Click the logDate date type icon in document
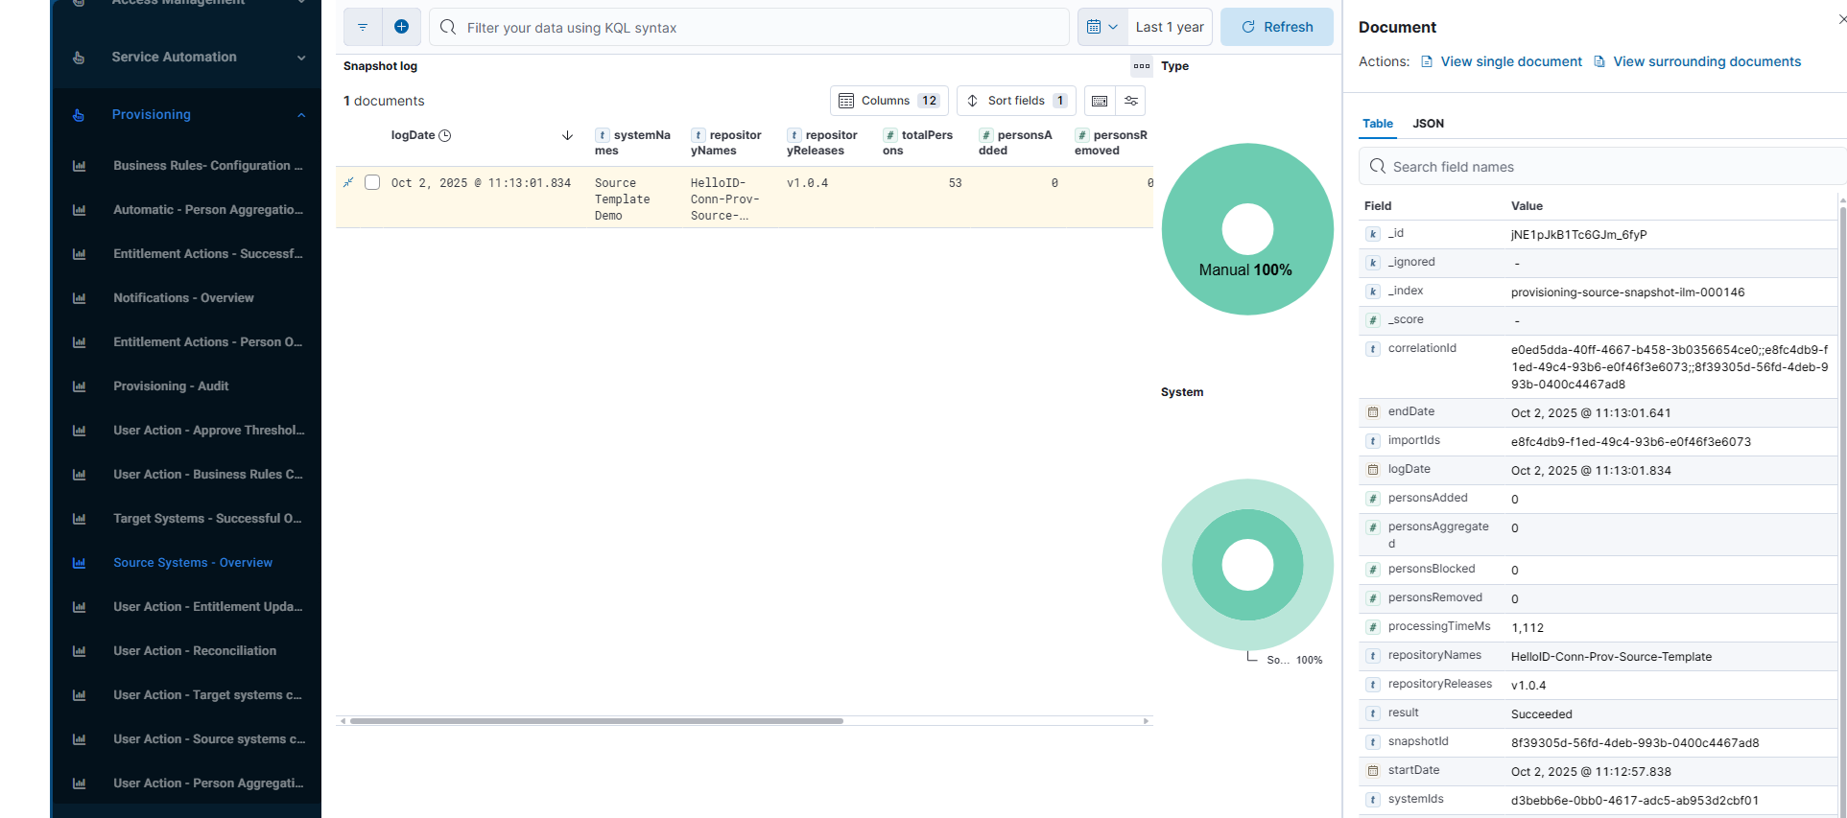The width and height of the screenshot is (1847, 818). (1373, 470)
